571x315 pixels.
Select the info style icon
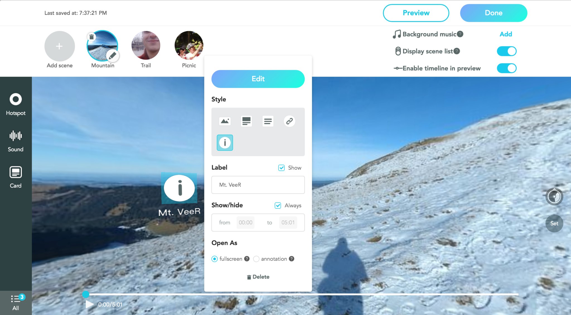click(x=225, y=143)
